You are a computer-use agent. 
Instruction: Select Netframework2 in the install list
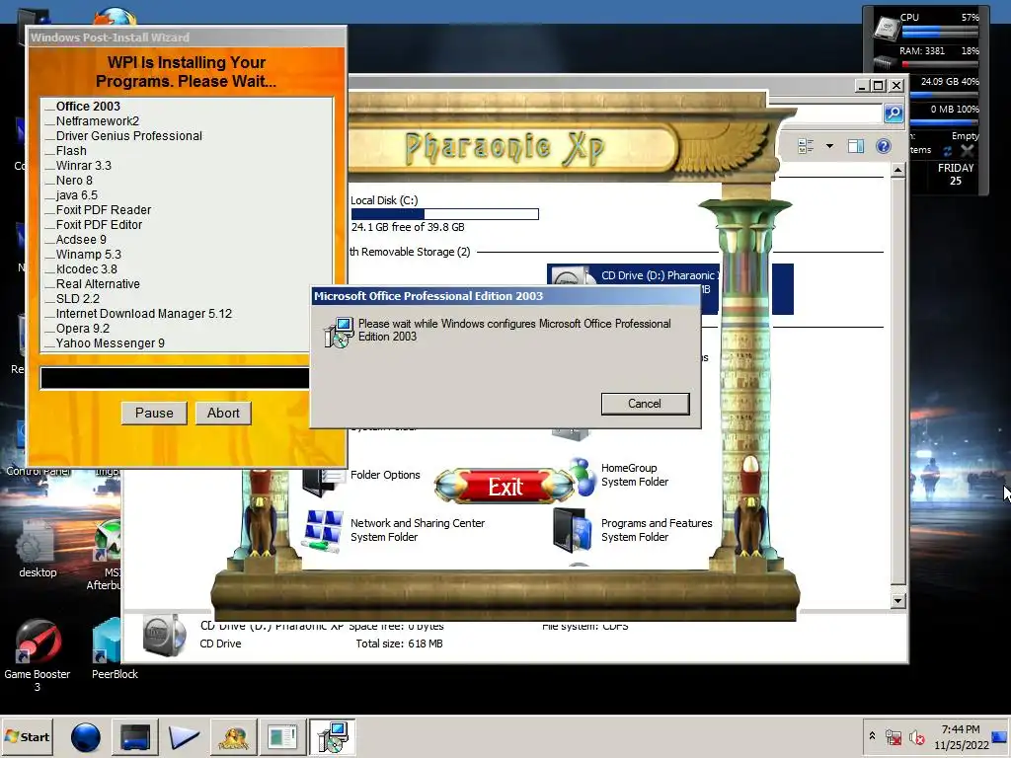98,121
